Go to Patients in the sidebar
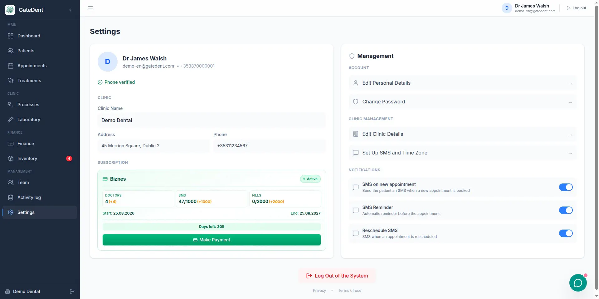Viewport: 599px width, 299px height. pos(40,51)
